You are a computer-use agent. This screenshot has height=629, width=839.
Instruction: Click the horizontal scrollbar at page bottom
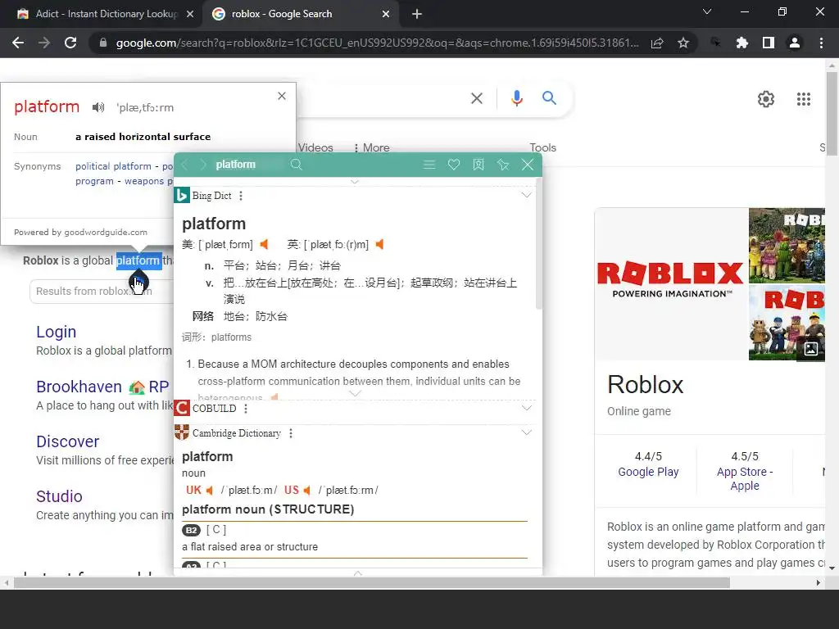[372, 582]
